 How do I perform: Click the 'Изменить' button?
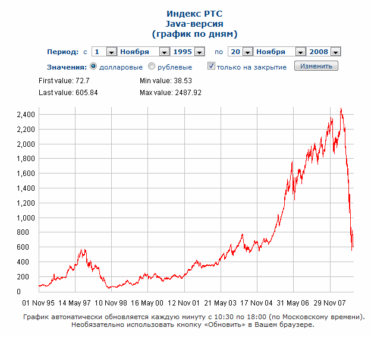[x=316, y=66]
